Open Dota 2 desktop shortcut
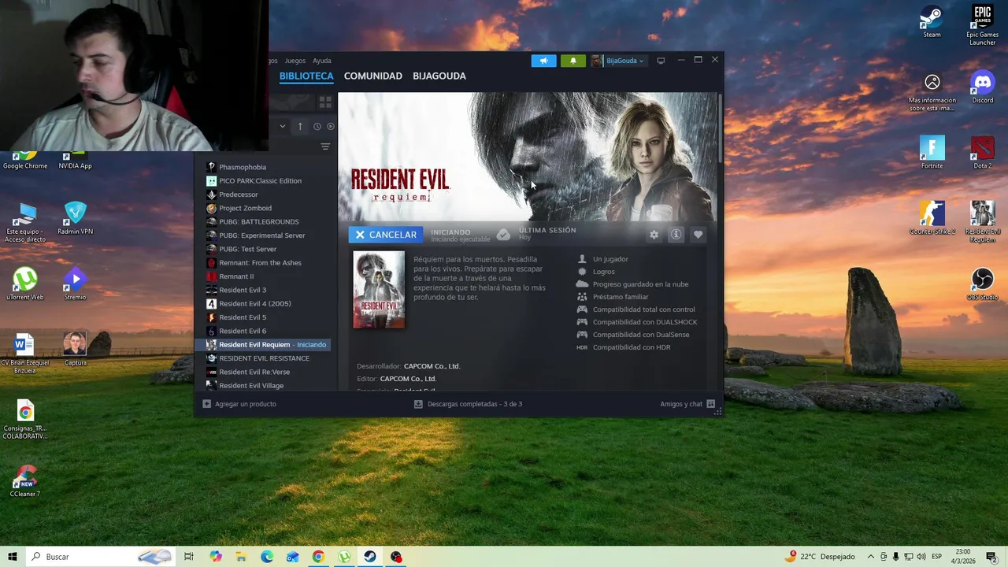Screen dimensions: 1008x567 [x=982, y=153]
